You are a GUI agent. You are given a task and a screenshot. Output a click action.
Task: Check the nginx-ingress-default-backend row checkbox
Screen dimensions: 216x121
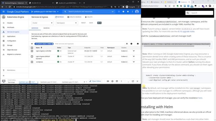click(32, 56)
